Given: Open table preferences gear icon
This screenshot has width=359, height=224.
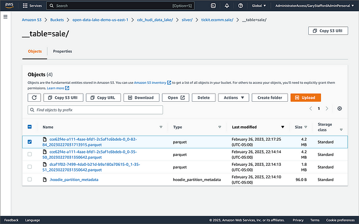Looking at the screenshot, I should tap(340, 108).
